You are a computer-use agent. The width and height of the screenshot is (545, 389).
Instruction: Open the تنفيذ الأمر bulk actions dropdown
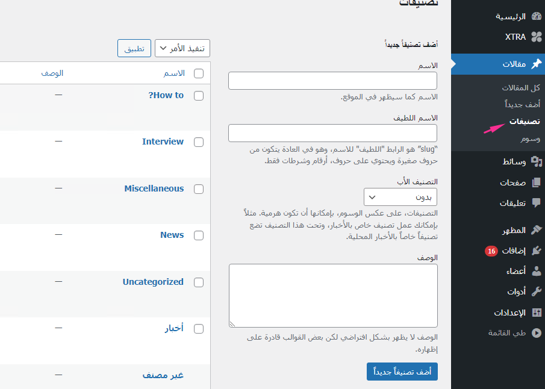click(182, 48)
